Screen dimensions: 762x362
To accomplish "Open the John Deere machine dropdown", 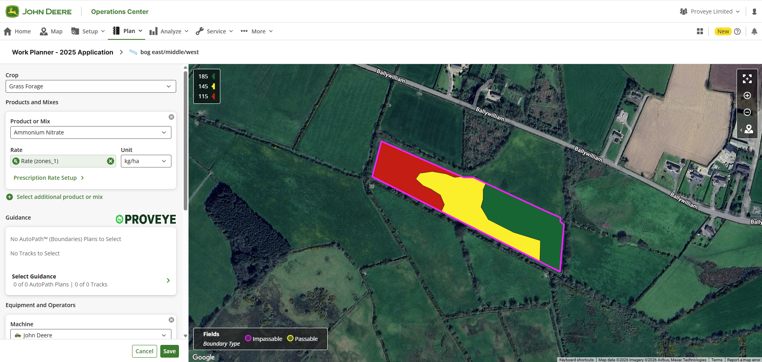I will (91, 335).
